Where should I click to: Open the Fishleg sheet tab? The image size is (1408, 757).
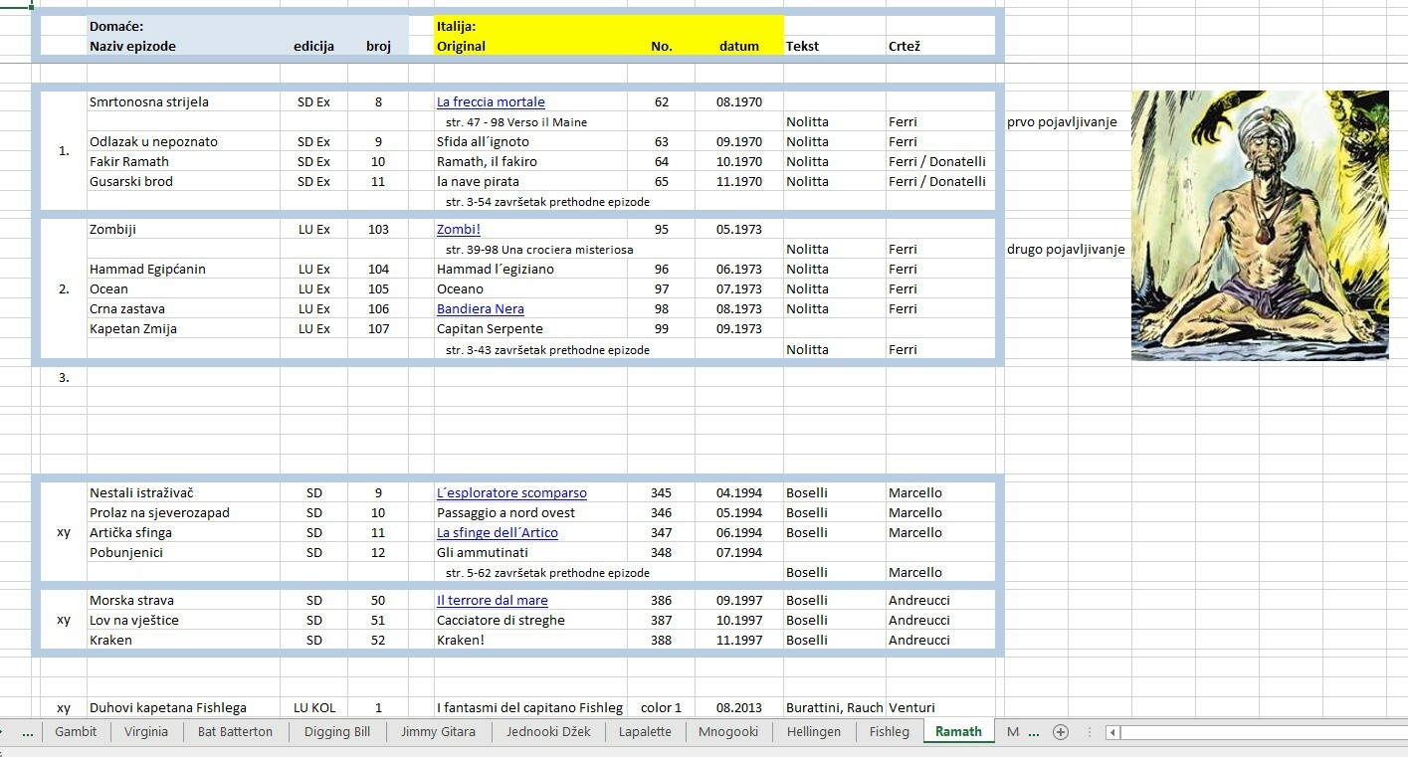click(x=889, y=731)
